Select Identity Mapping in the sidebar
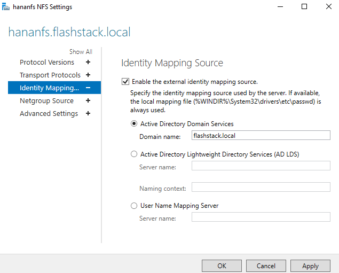Screen dimensions: 339x273 (54, 88)
